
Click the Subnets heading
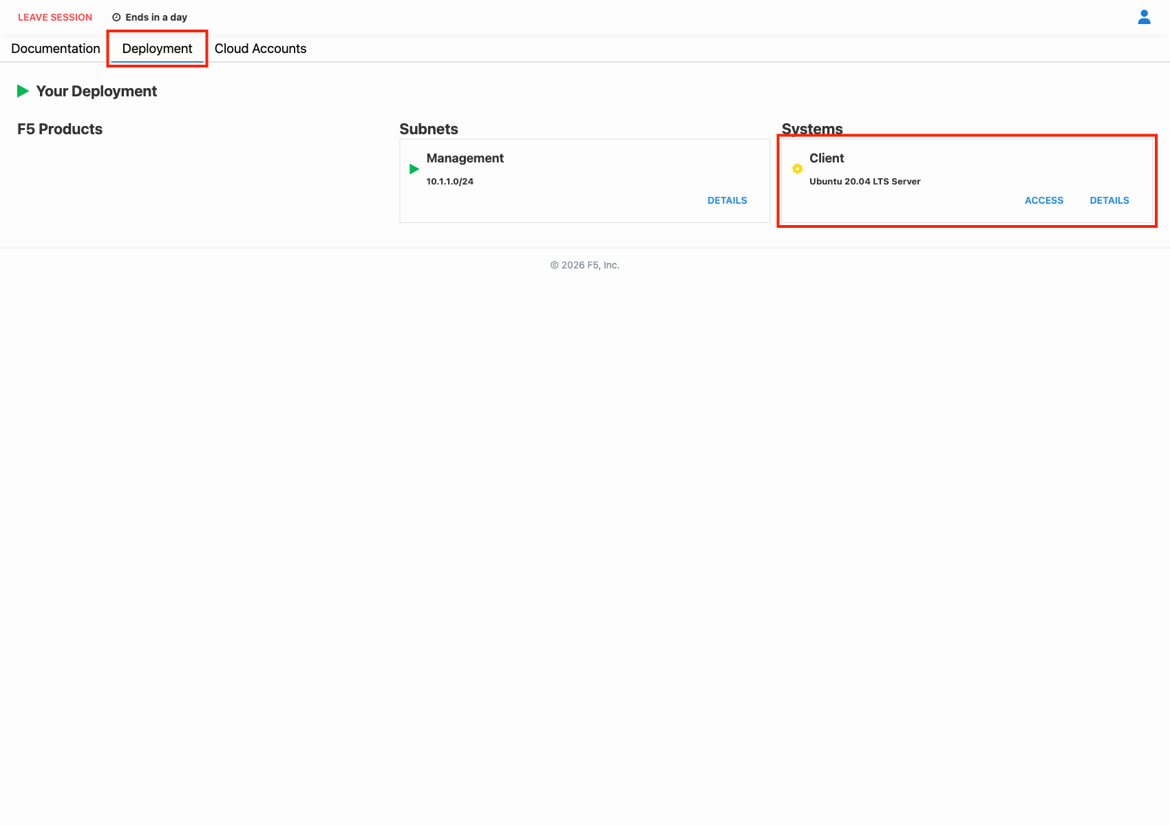[429, 129]
